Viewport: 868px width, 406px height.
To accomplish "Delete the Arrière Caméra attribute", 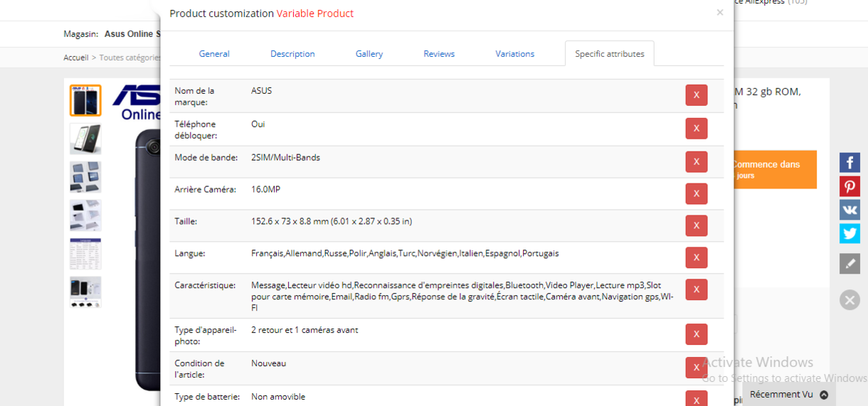I will (x=696, y=193).
